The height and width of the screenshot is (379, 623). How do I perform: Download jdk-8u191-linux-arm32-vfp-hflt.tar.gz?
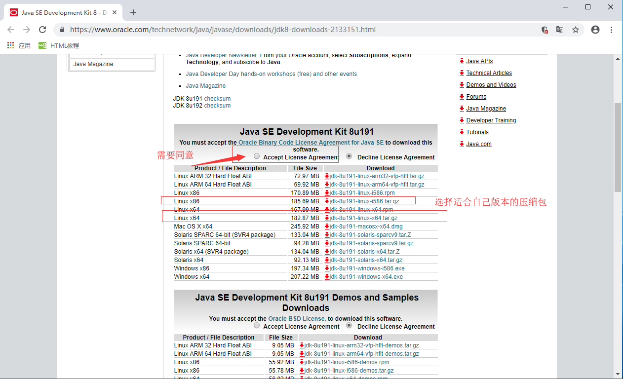377,176
